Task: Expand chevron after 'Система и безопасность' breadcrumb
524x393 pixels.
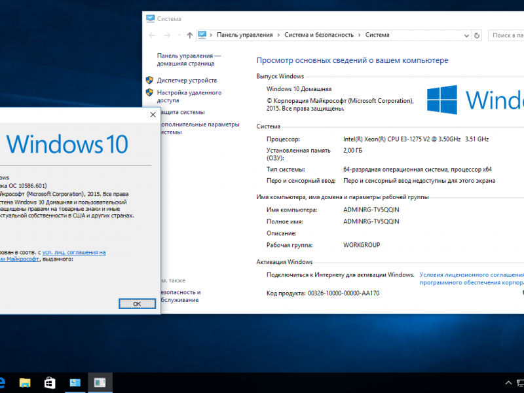Action: (x=359, y=35)
